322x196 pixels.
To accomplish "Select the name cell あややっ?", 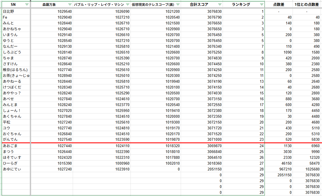I will tap(16, 93).
